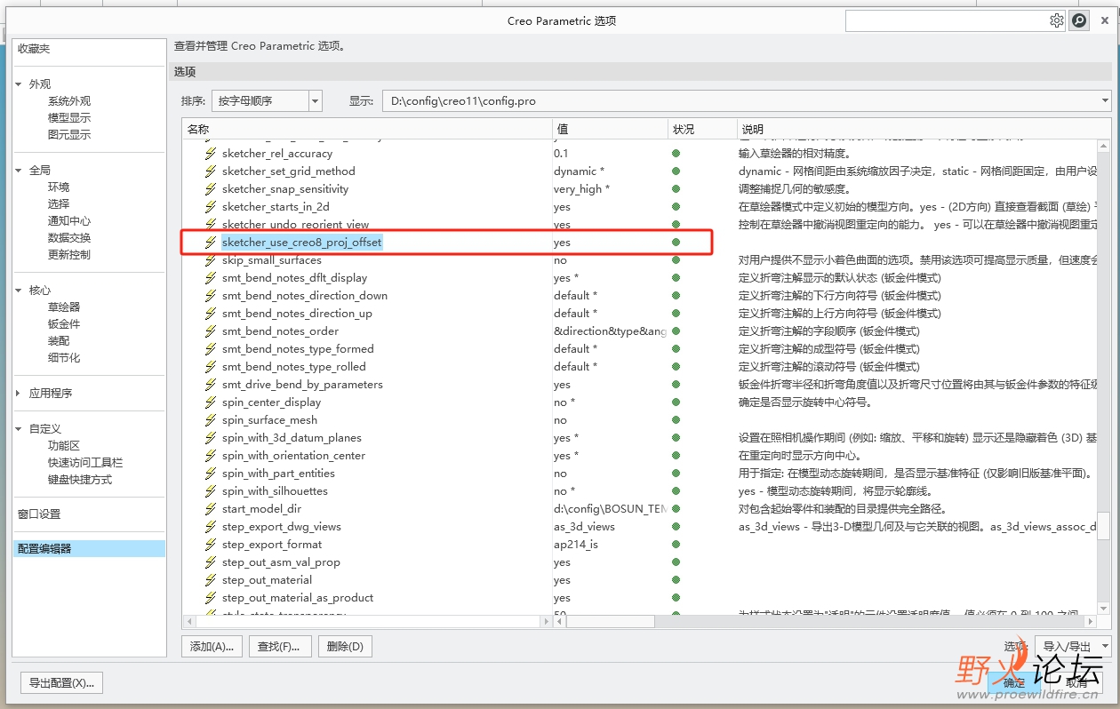1120x709 pixels.
Task: Open the search settings gear icon
Action: 1056,20
